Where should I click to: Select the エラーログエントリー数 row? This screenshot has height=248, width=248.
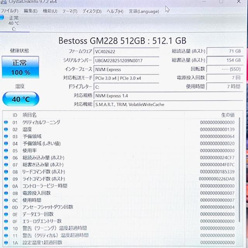(x=120, y=221)
